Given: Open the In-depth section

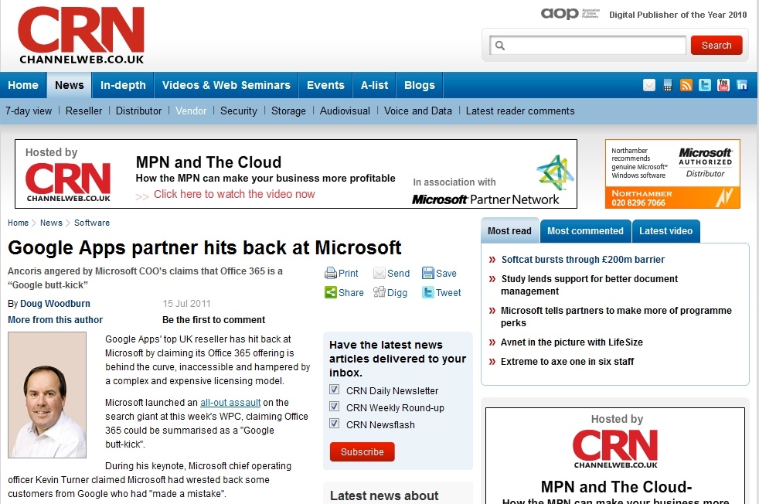Looking at the screenshot, I should [x=123, y=85].
